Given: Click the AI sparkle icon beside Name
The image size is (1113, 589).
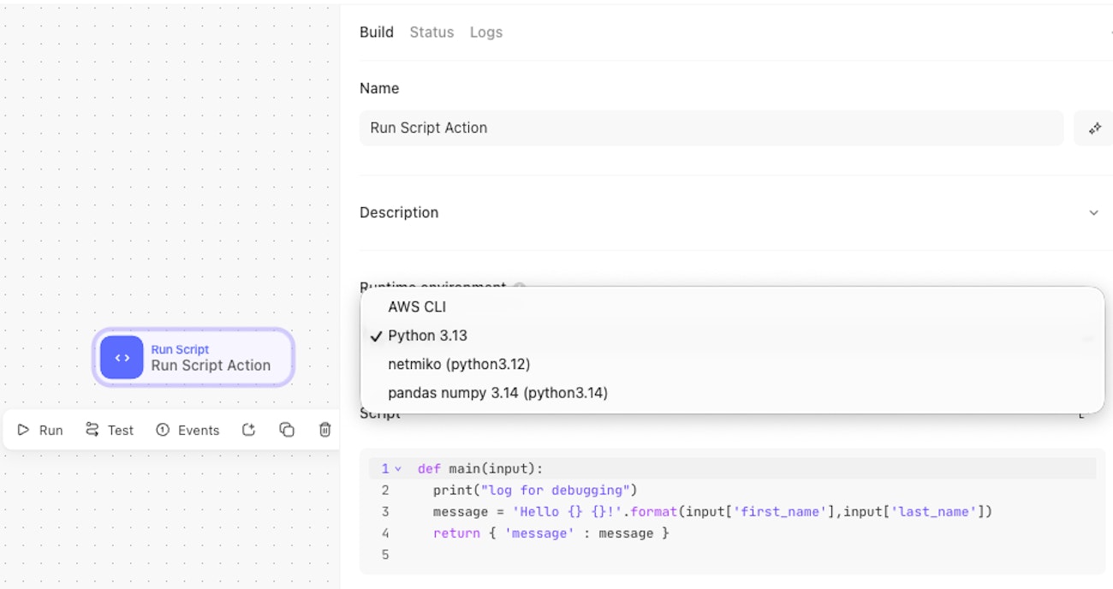Looking at the screenshot, I should [x=1093, y=128].
